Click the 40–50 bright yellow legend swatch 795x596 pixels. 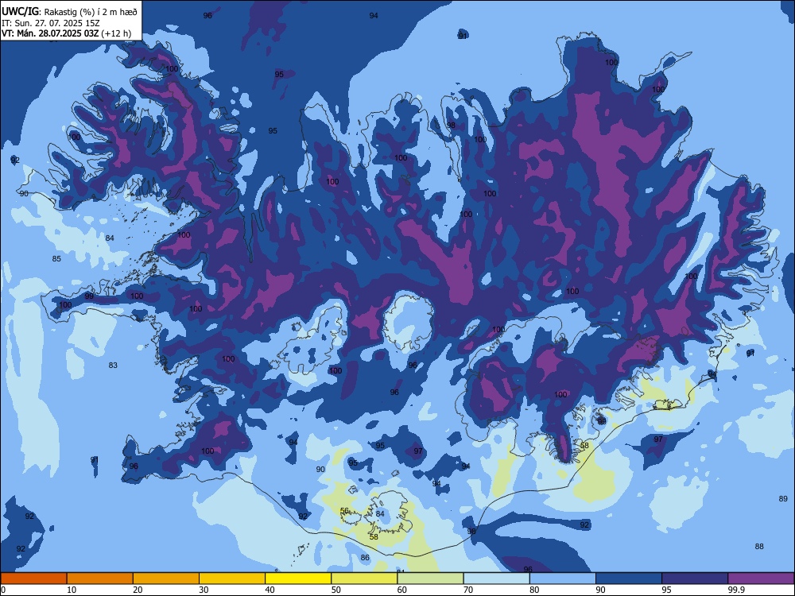[298, 579]
